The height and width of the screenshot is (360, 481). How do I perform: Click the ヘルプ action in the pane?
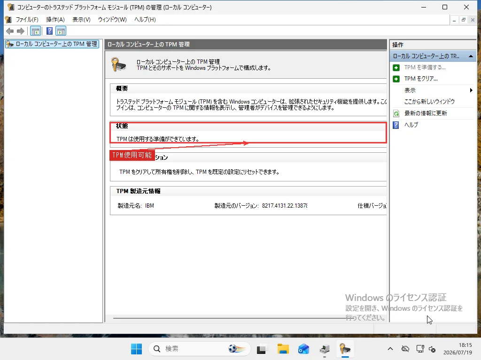411,125
